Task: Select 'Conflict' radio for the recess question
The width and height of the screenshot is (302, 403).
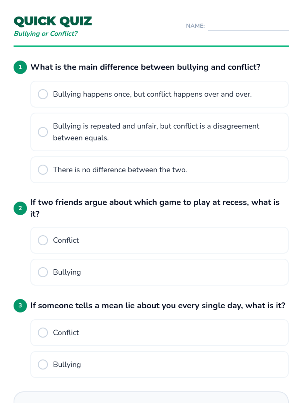Action: click(43, 240)
